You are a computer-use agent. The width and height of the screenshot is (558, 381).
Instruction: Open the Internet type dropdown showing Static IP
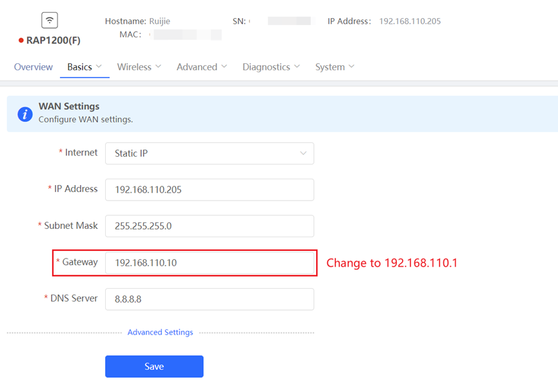point(210,153)
